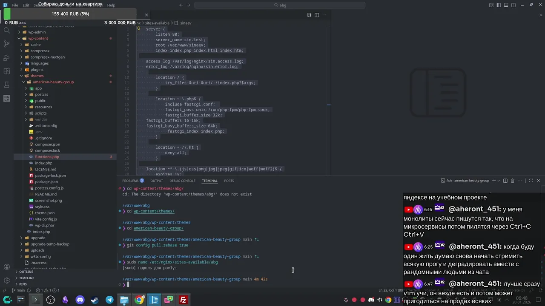Switch to the Ports tab

[x=229, y=181]
